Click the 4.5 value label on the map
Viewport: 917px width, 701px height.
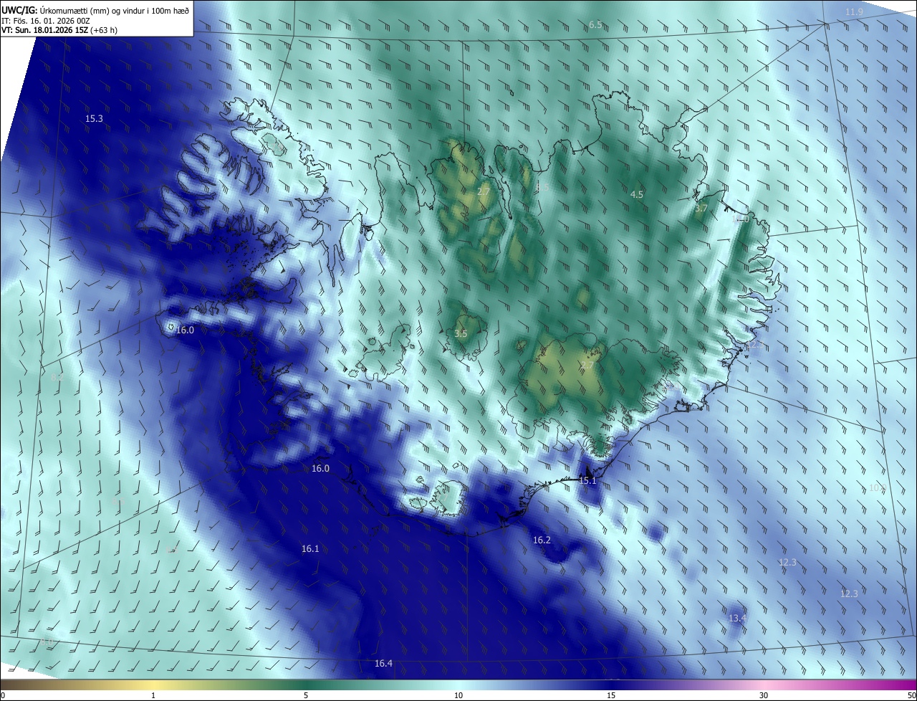(x=637, y=194)
